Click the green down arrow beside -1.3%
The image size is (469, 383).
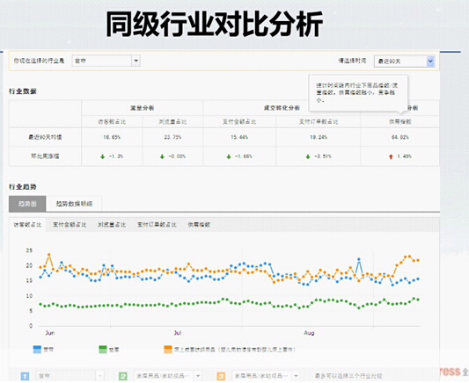coord(103,156)
